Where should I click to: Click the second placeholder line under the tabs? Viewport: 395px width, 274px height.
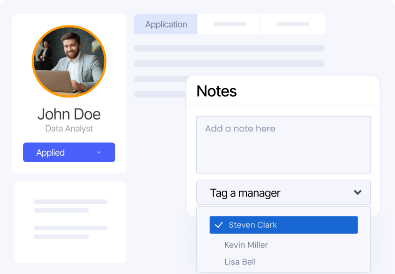[x=229, y=64]
